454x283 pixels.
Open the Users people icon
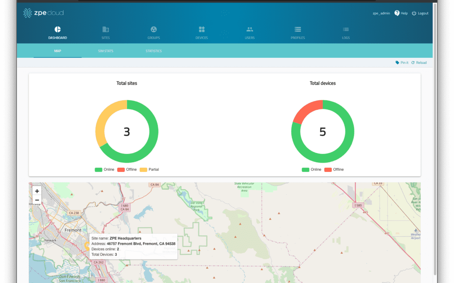[250, 29]
